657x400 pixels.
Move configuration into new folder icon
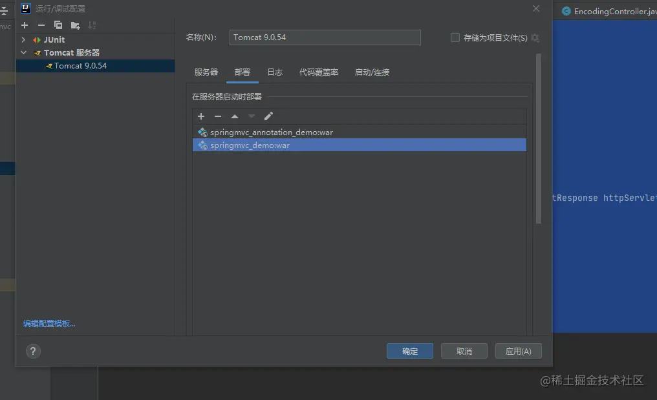click(76, 26)
